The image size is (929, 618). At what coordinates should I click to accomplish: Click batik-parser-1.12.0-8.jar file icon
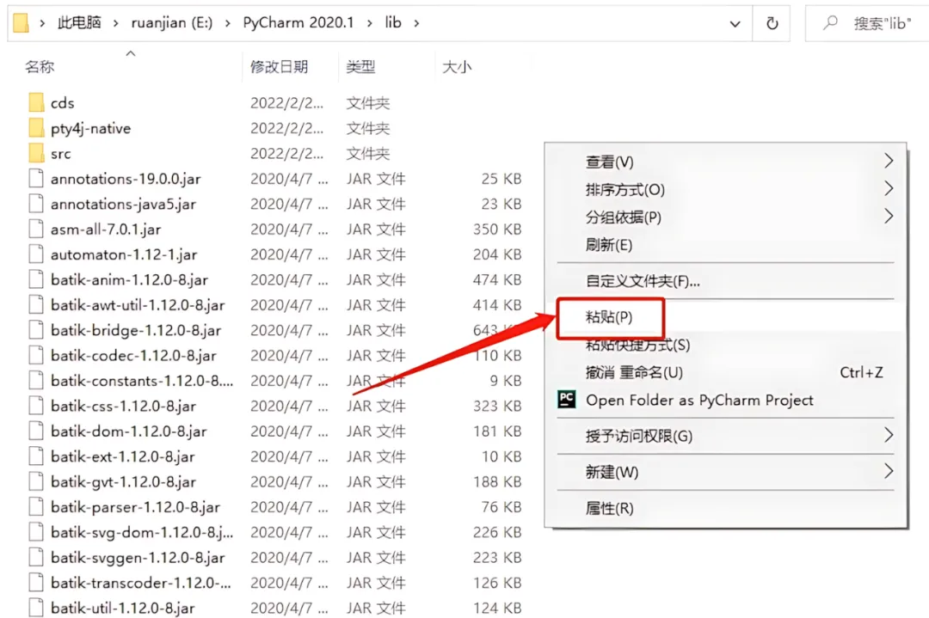(x=36, y=507)
